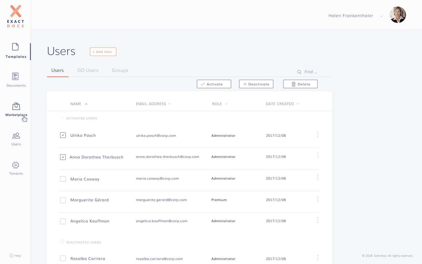Screen dimensions: 422x264
Task: Click Angelica Kauffman's date 2017/12/08
Action: pyautogui.click(x=276, y=221)
